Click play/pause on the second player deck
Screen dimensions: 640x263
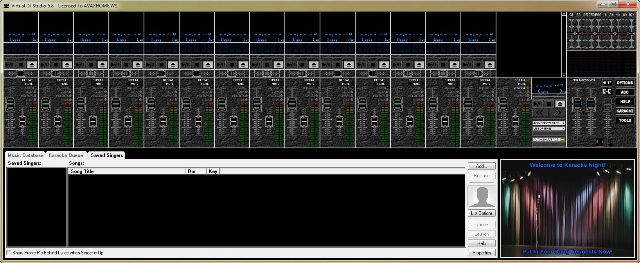[45, 65]
